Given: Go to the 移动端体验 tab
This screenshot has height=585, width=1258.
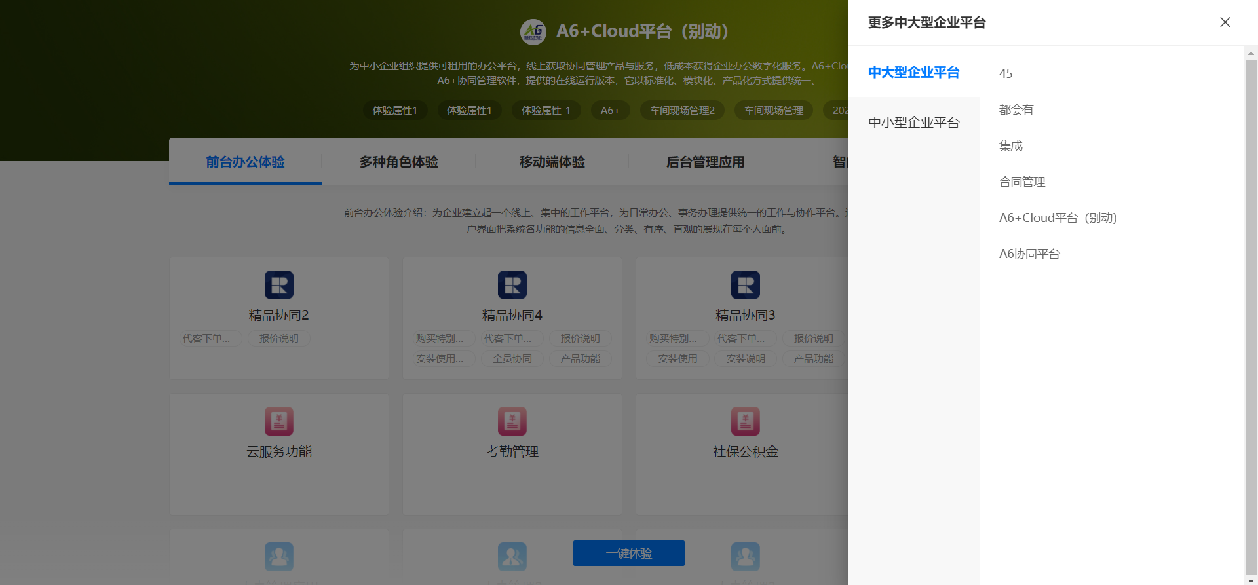Looking at the screenshot, I should point(552,162).
